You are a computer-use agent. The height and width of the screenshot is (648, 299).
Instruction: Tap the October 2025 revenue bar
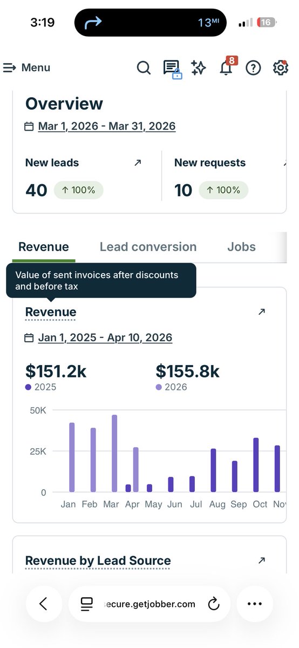pyautogui.click(x=256, y=465)
